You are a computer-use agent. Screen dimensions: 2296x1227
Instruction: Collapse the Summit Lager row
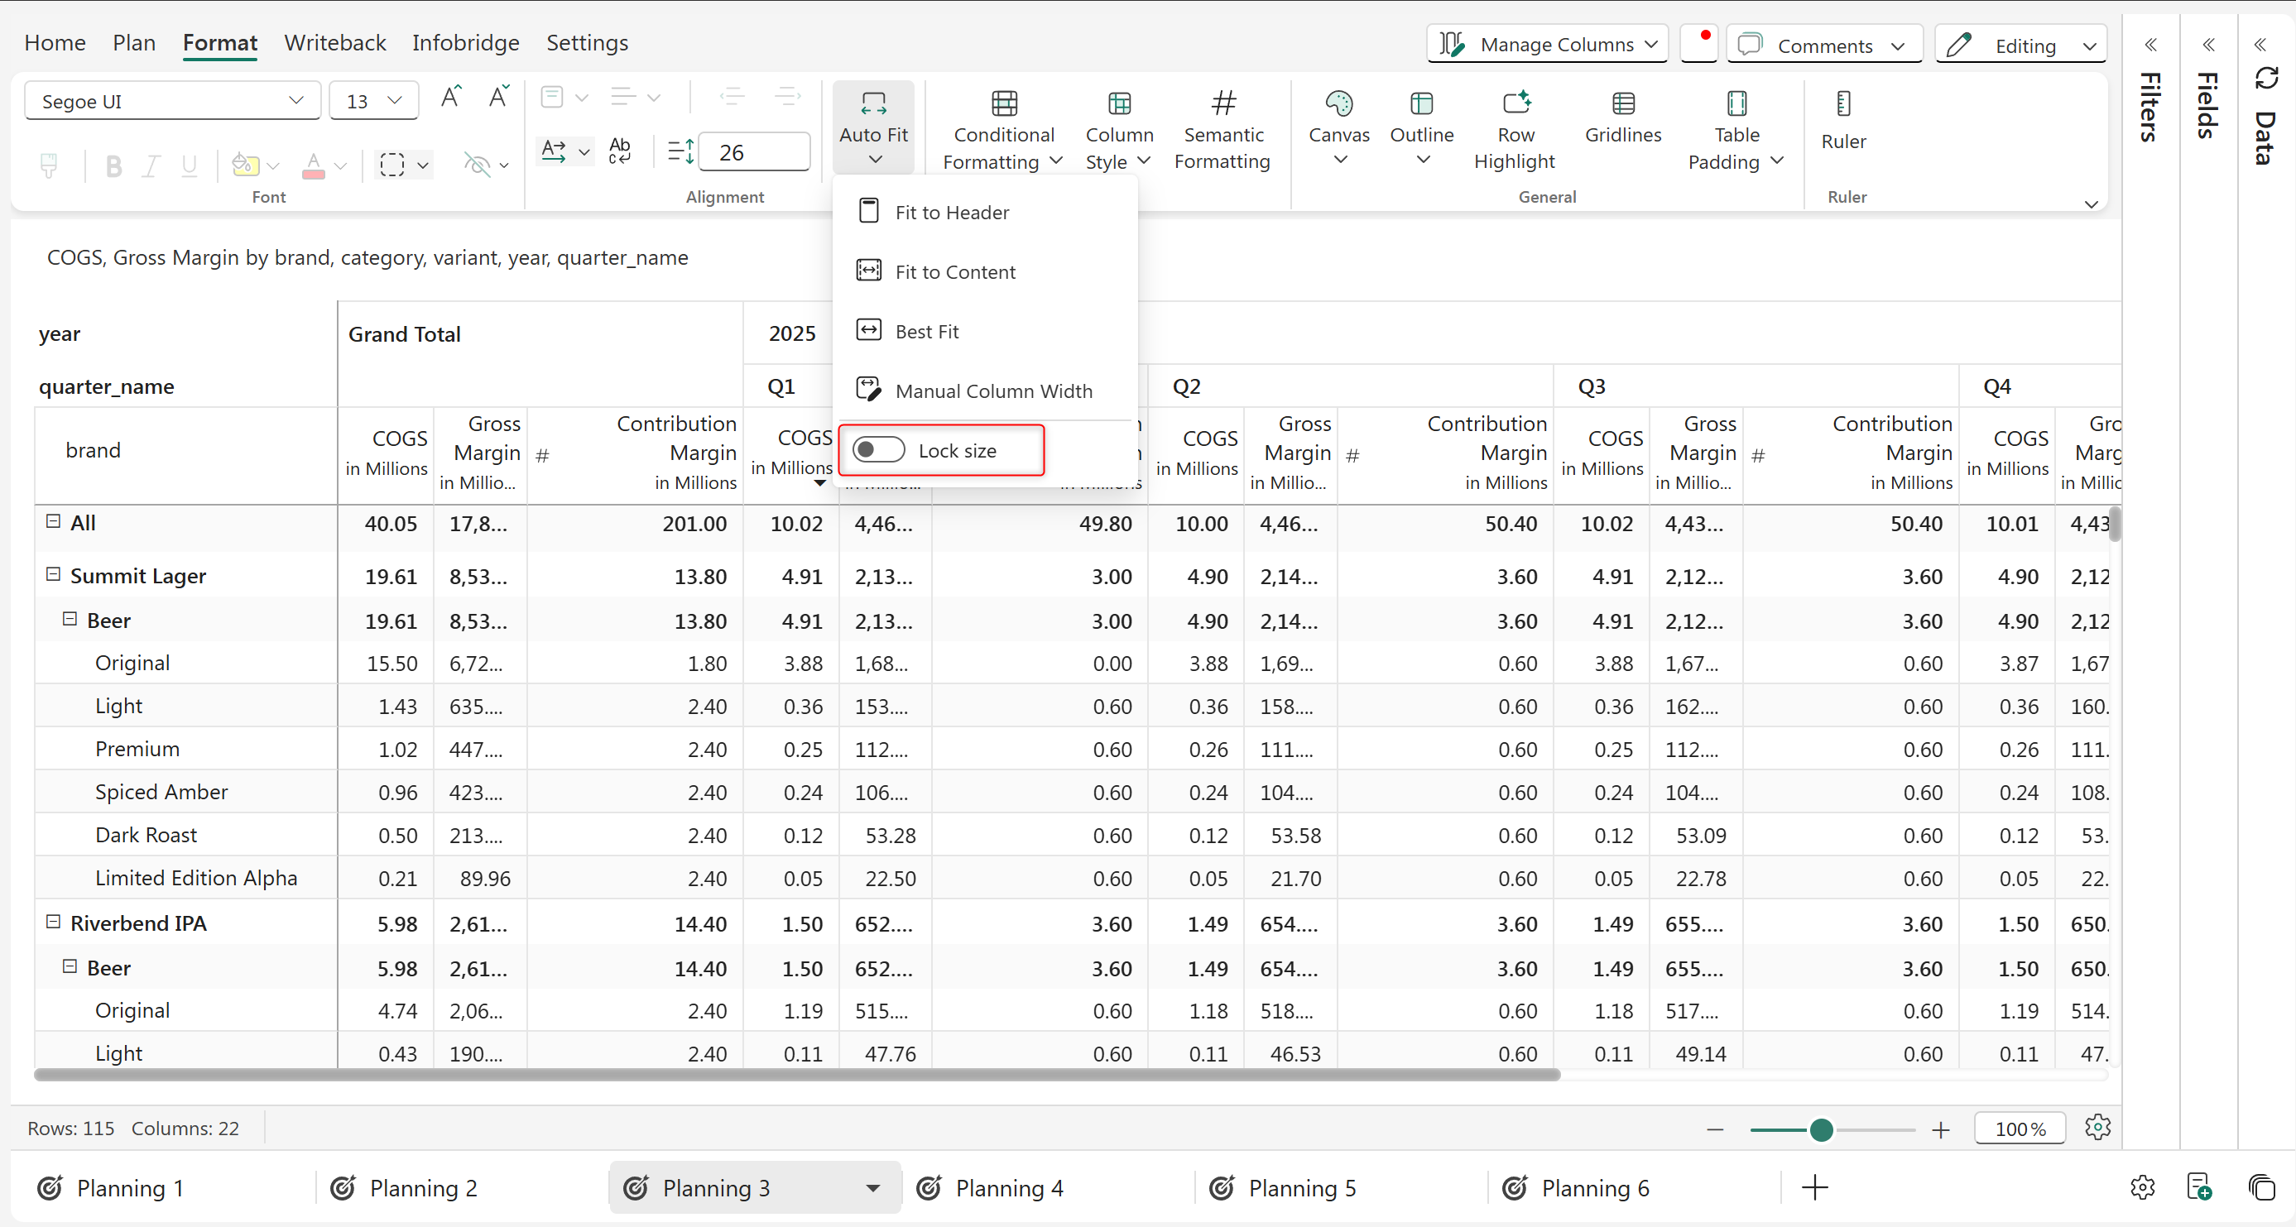[x=54, y=575]
